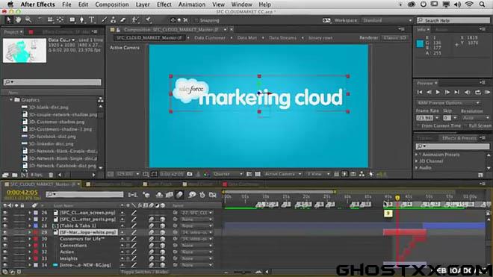The image size is (493, 277).
Task: Toggle 3D switch for Action layer
Action: pyautogui.click(x=163, y=252)
